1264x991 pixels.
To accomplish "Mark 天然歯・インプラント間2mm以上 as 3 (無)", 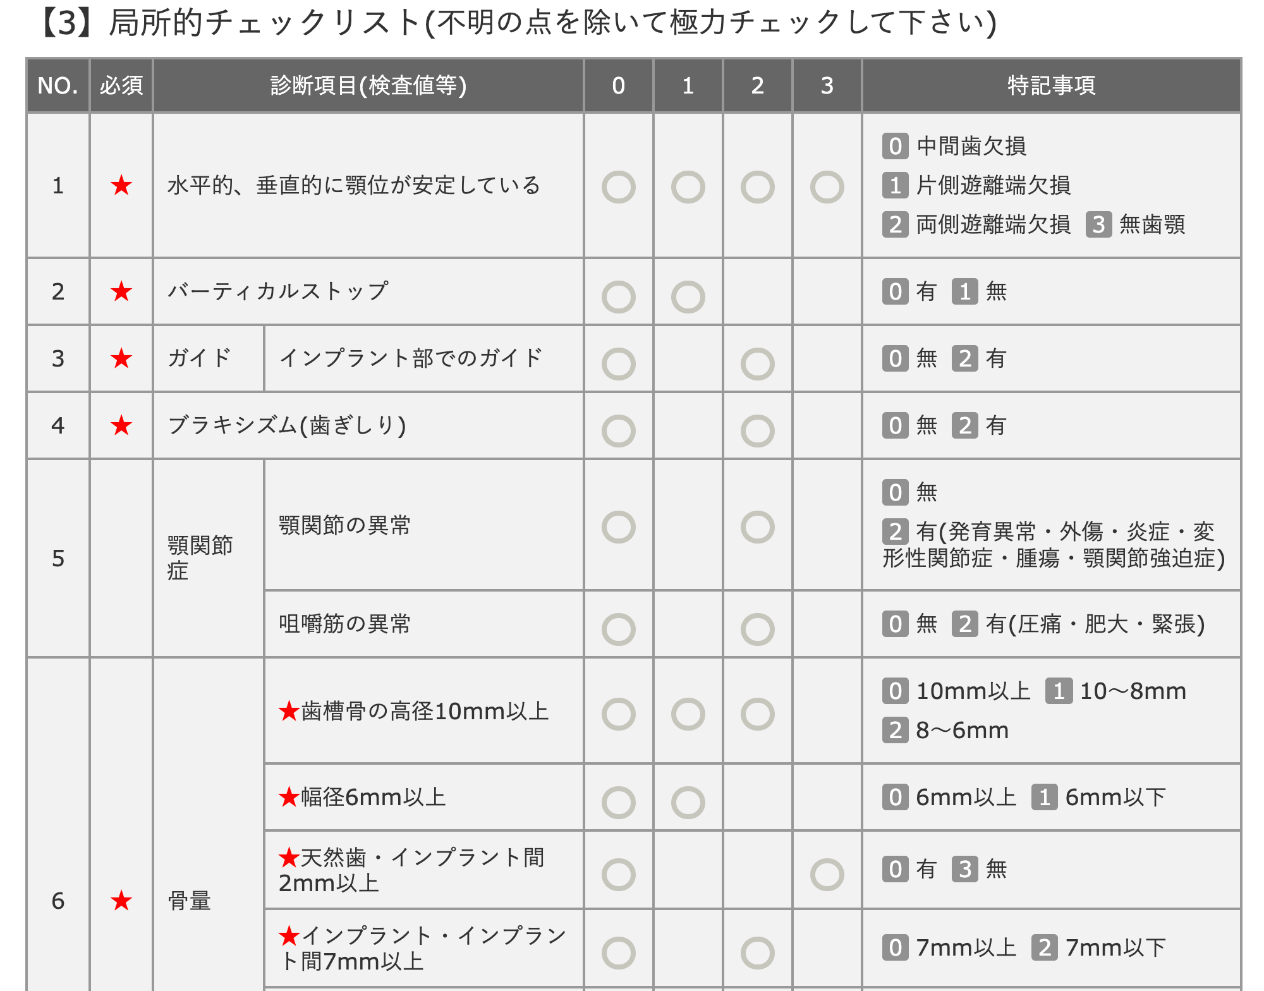I will 827,875.
